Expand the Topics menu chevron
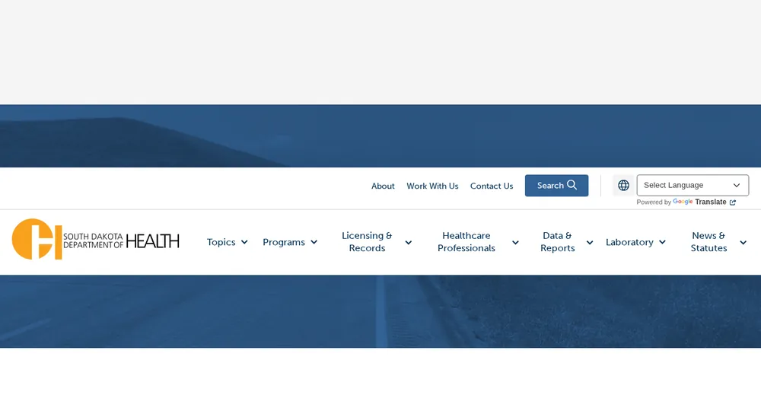The height and width of the screenshot is (395, 761). (x=244, y=242)
